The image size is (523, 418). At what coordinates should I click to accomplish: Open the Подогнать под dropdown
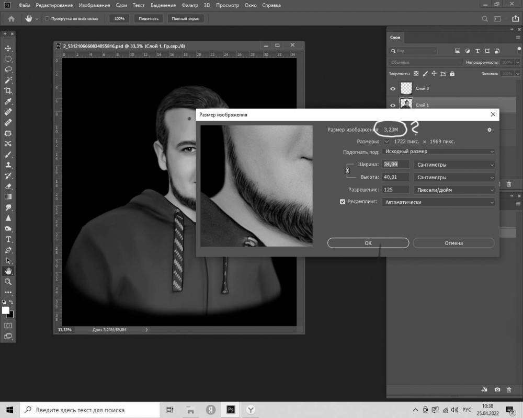click(x=438, y=152)
